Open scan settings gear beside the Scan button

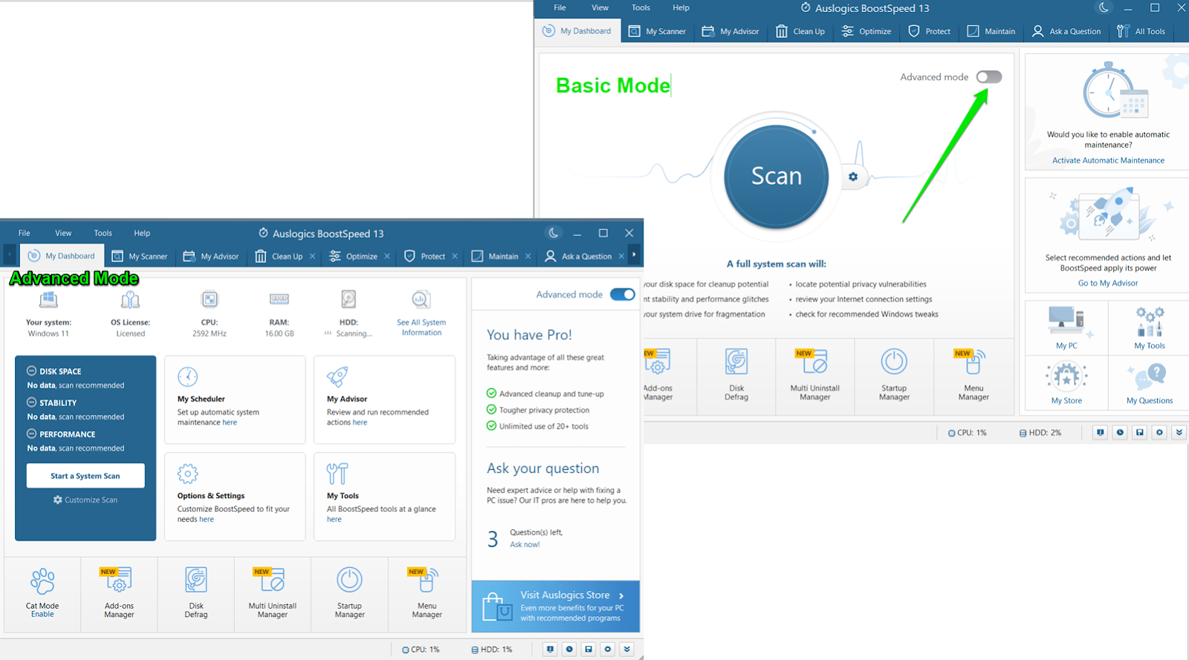click(853, 177)
